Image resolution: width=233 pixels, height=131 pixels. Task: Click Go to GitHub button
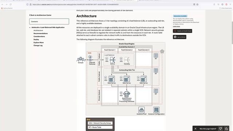point(179,37)
